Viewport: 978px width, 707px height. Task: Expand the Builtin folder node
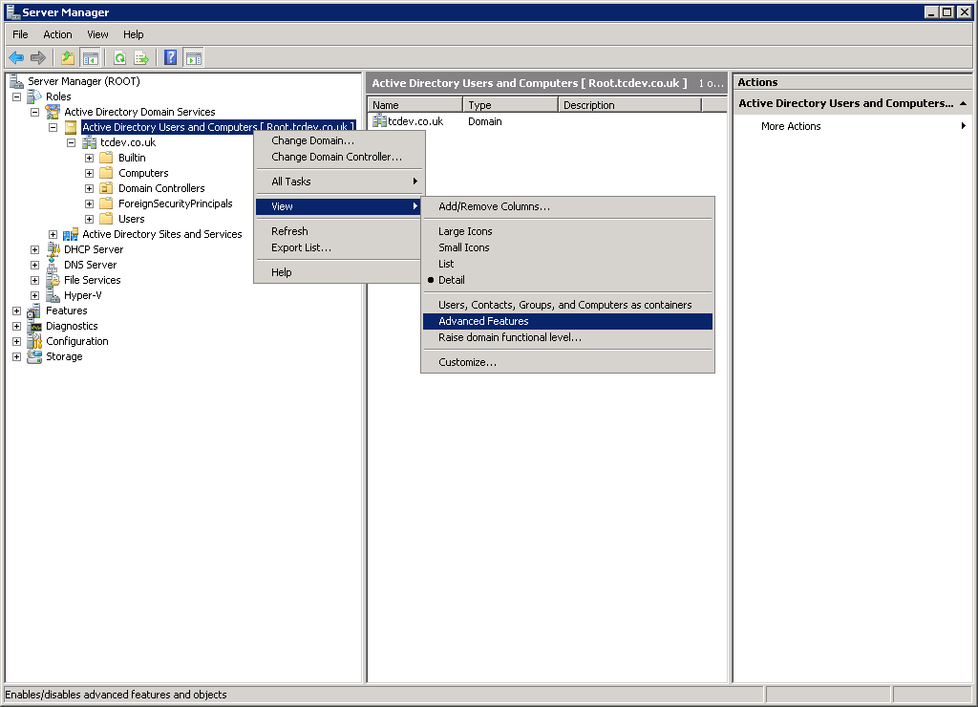pyautogui.click(x=89, y=158)
